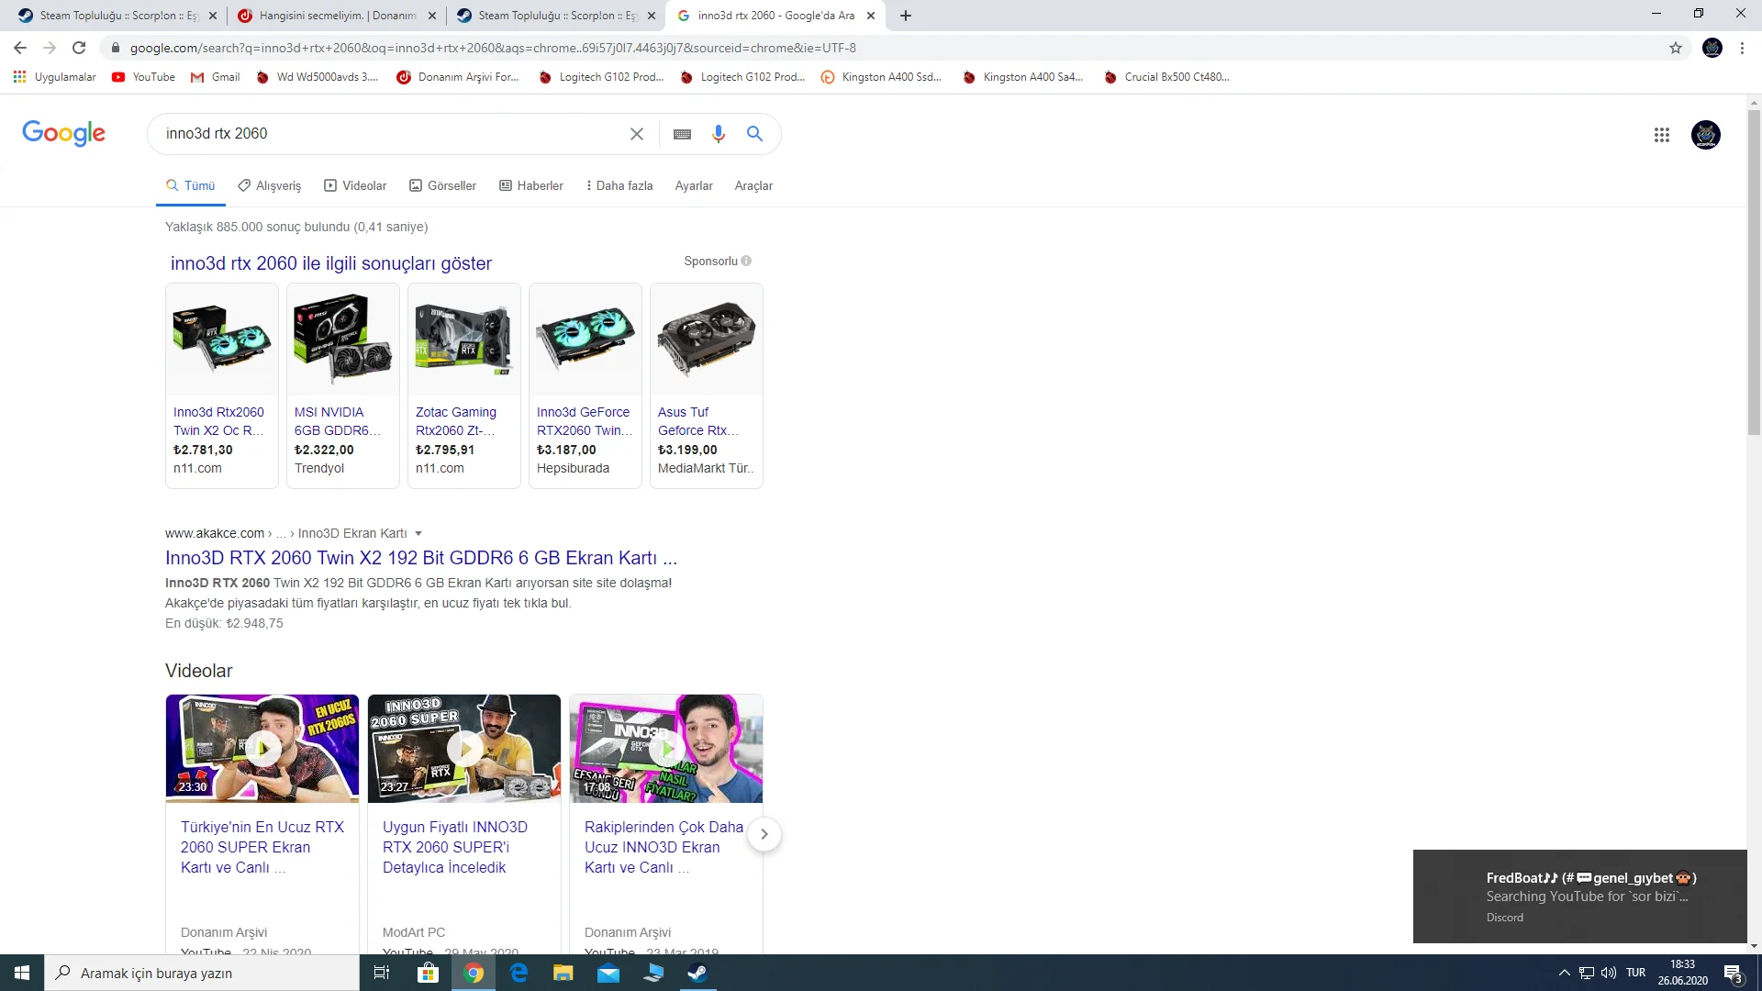Open File Explorer from the taskbar
The image size is (1762, 991).
(563, 973)
